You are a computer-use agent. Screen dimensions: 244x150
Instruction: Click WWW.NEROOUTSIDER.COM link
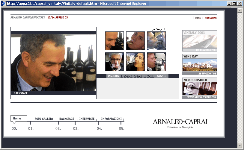click(x=202, y=97)
